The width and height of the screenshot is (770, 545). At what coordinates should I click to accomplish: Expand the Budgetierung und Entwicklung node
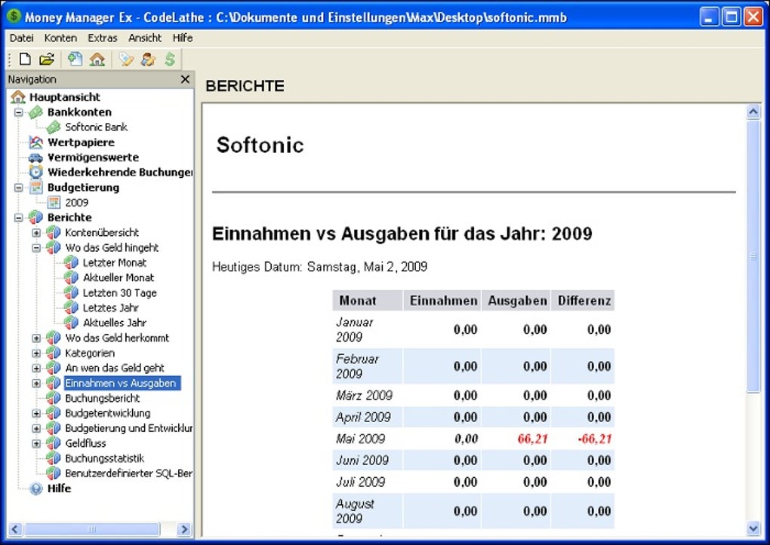[x=36, y=428]
